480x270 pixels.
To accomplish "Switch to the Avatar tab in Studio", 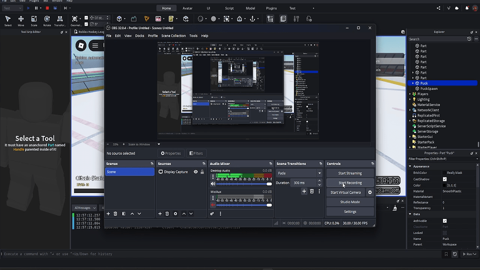I will (x=187, y=8).
